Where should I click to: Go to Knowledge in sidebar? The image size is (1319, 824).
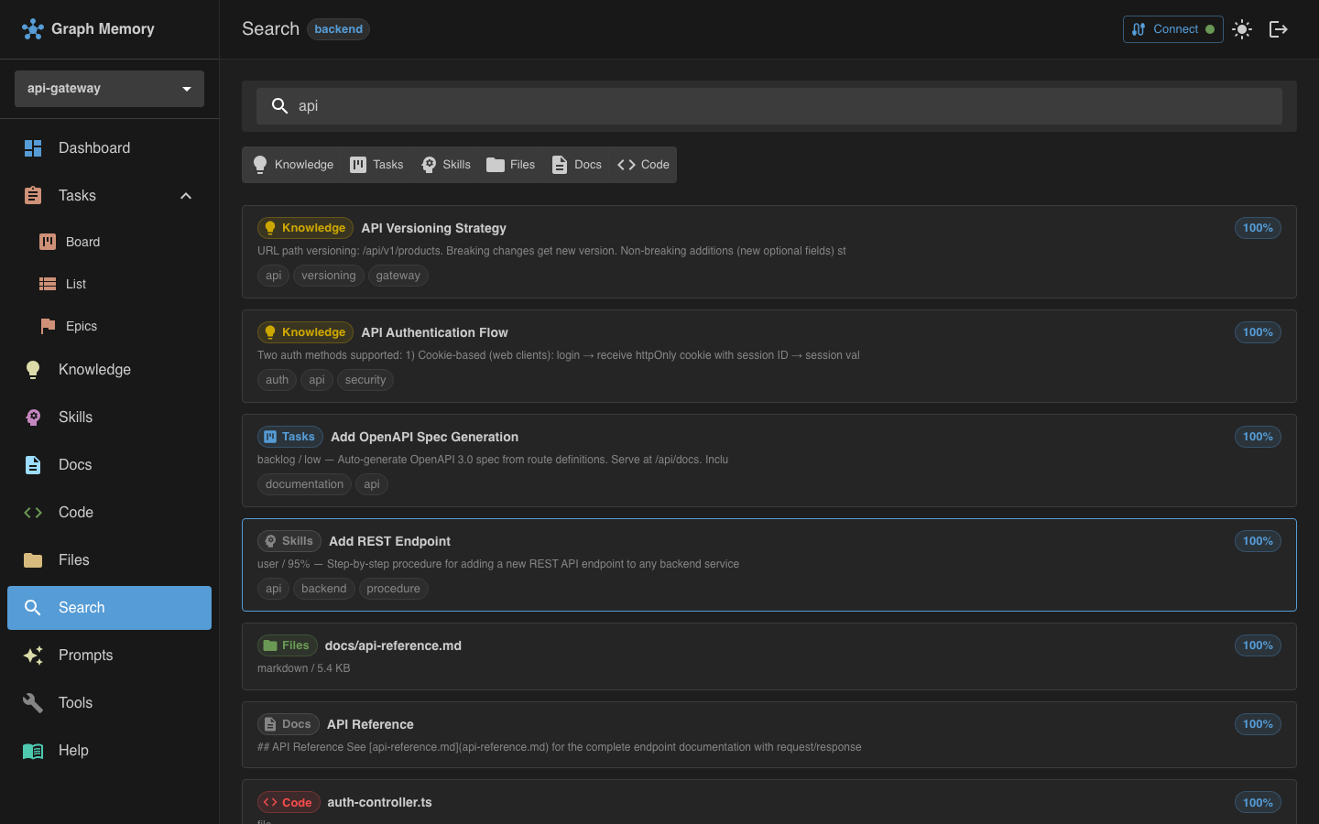tap(109, 370)
